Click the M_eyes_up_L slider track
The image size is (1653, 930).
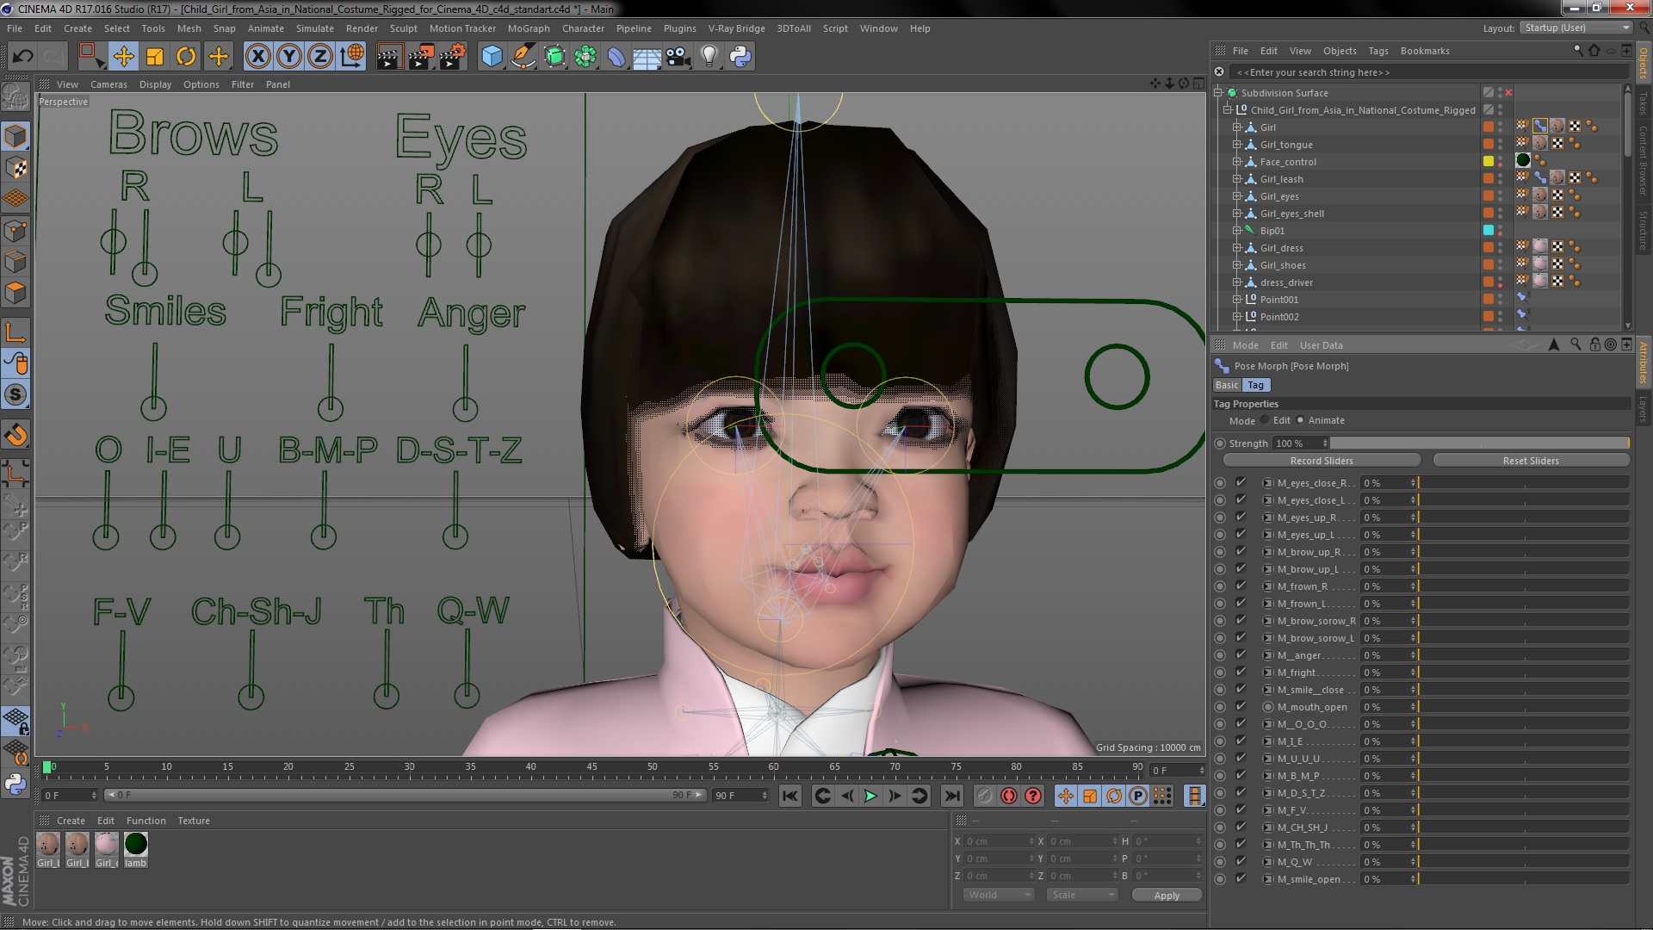pyautogui.click(x=1523, y=535)
